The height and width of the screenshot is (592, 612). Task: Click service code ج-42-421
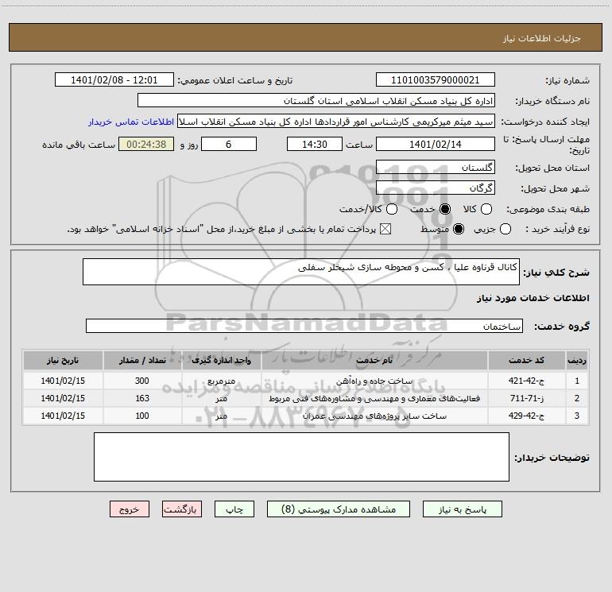coord(526,381)
